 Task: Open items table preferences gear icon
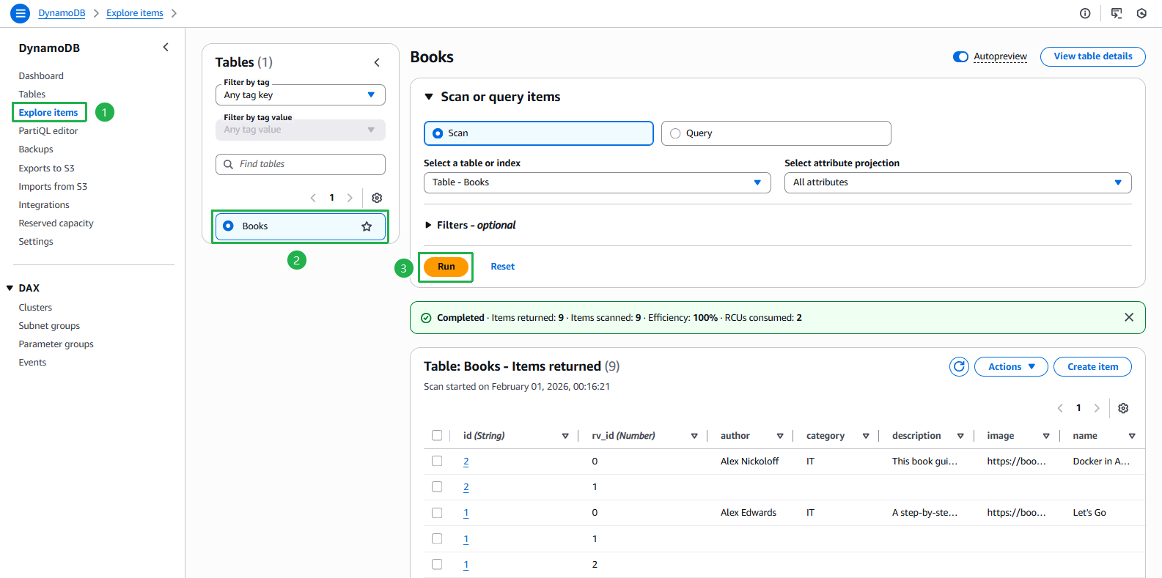click(1123, 408)
